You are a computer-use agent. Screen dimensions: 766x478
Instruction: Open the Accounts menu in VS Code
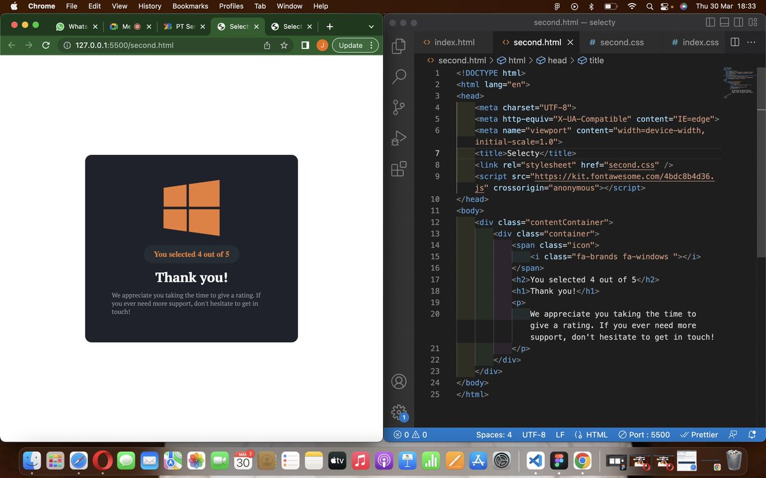[x=399, y=382]
